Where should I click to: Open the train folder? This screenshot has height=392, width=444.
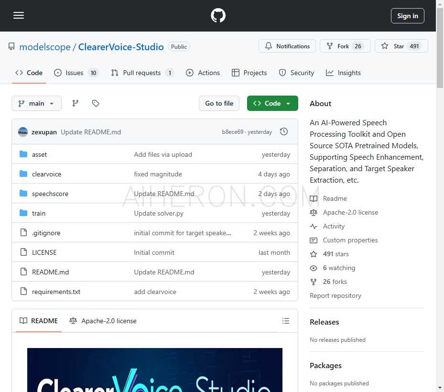[x=39, y=213]
